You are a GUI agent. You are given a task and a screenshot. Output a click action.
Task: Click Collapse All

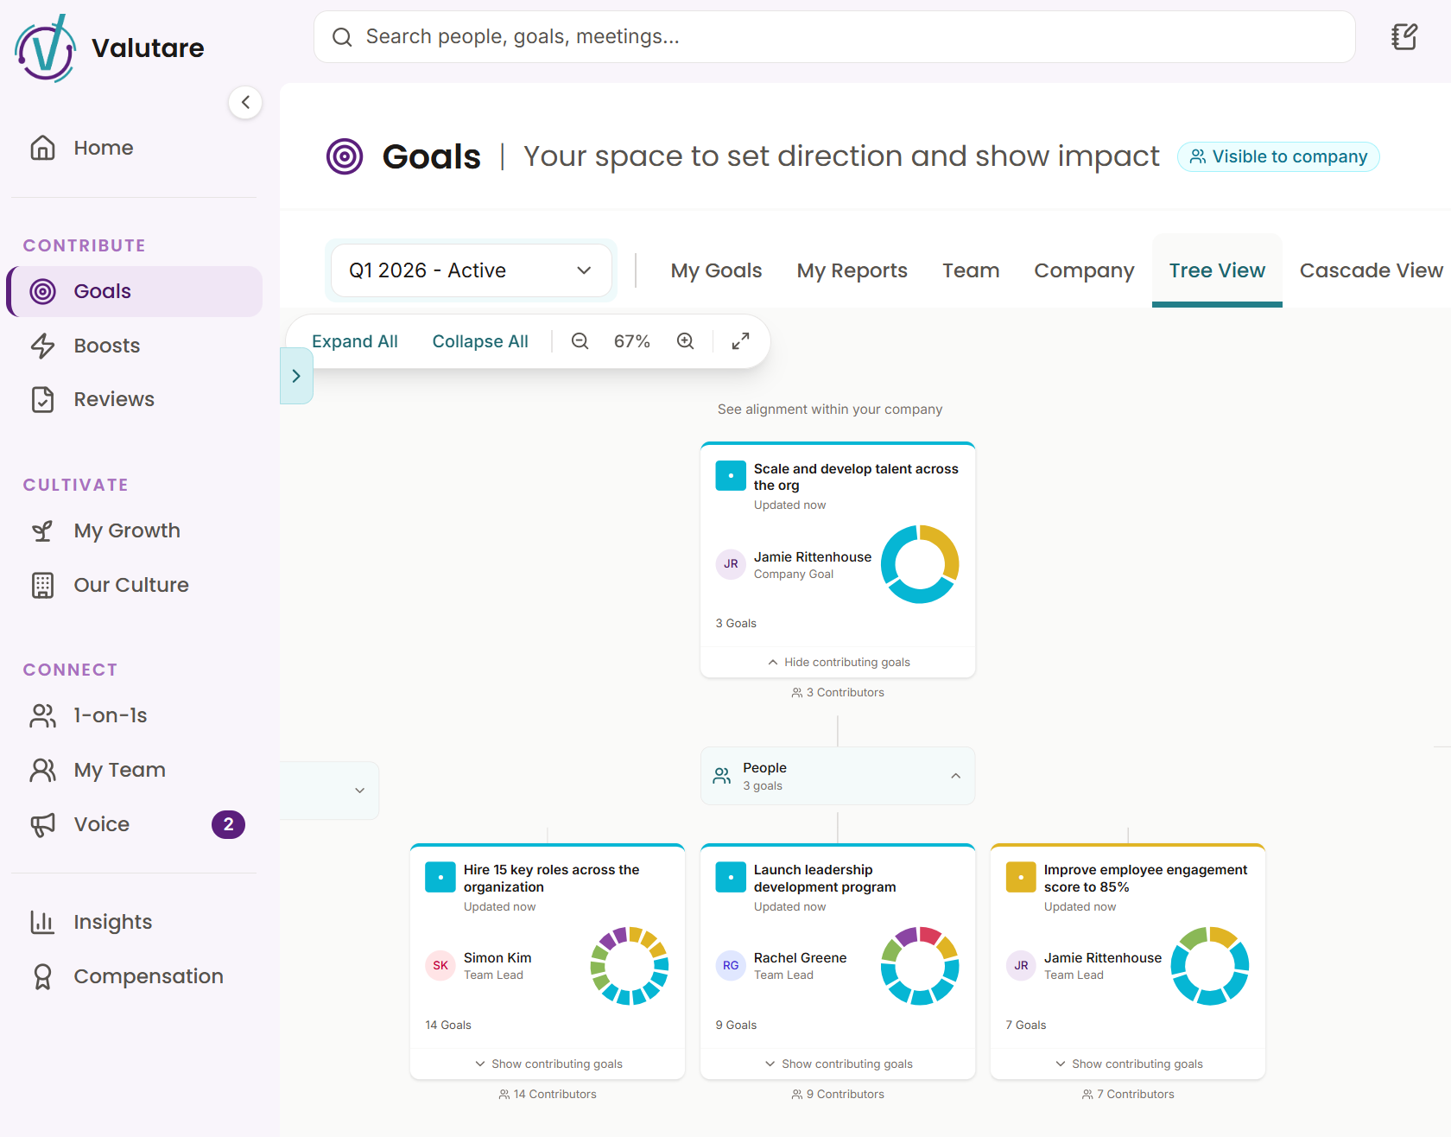pos(480,341)
